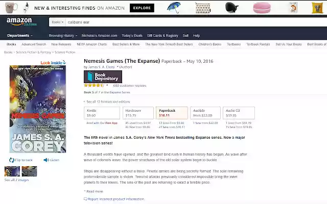The image size is (327, 204).
Task: Click Science Fiction & Fantasy breadcrumb
Action: pos(34,52)
